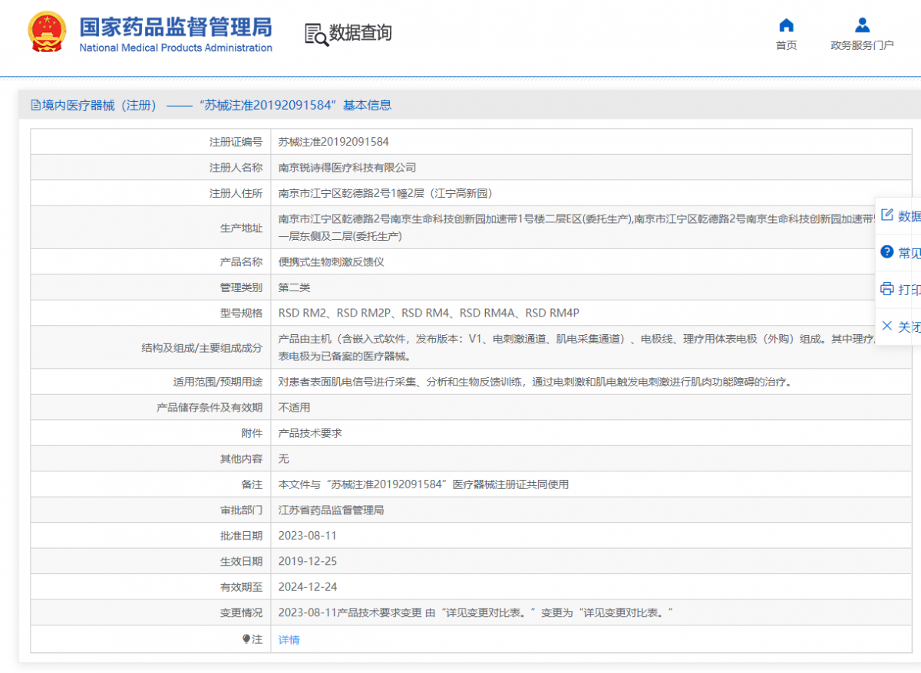Click 不适用 storage condition value
Screen dimensions: 921x673
pos(295,407)
